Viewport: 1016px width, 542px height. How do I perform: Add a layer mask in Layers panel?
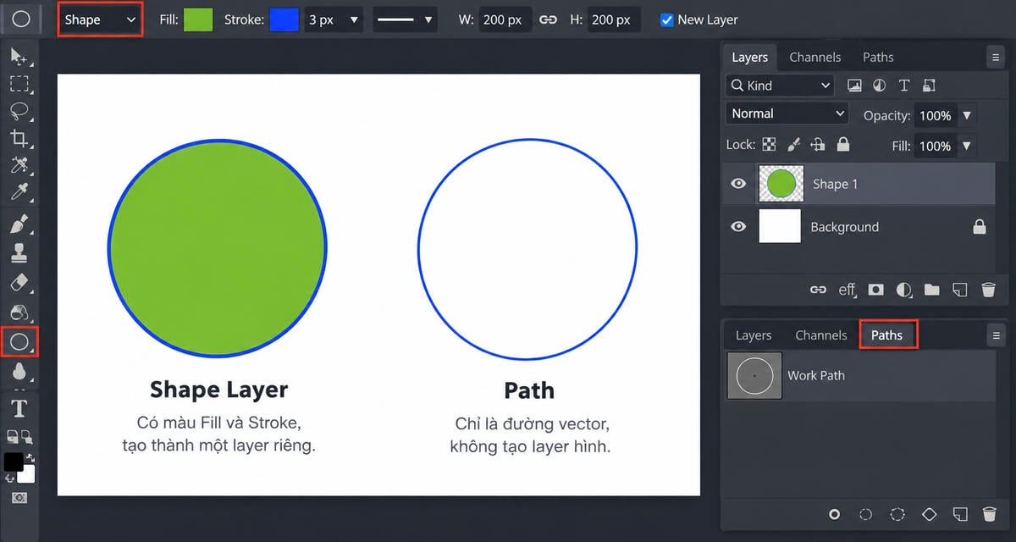tap(876, 290)
